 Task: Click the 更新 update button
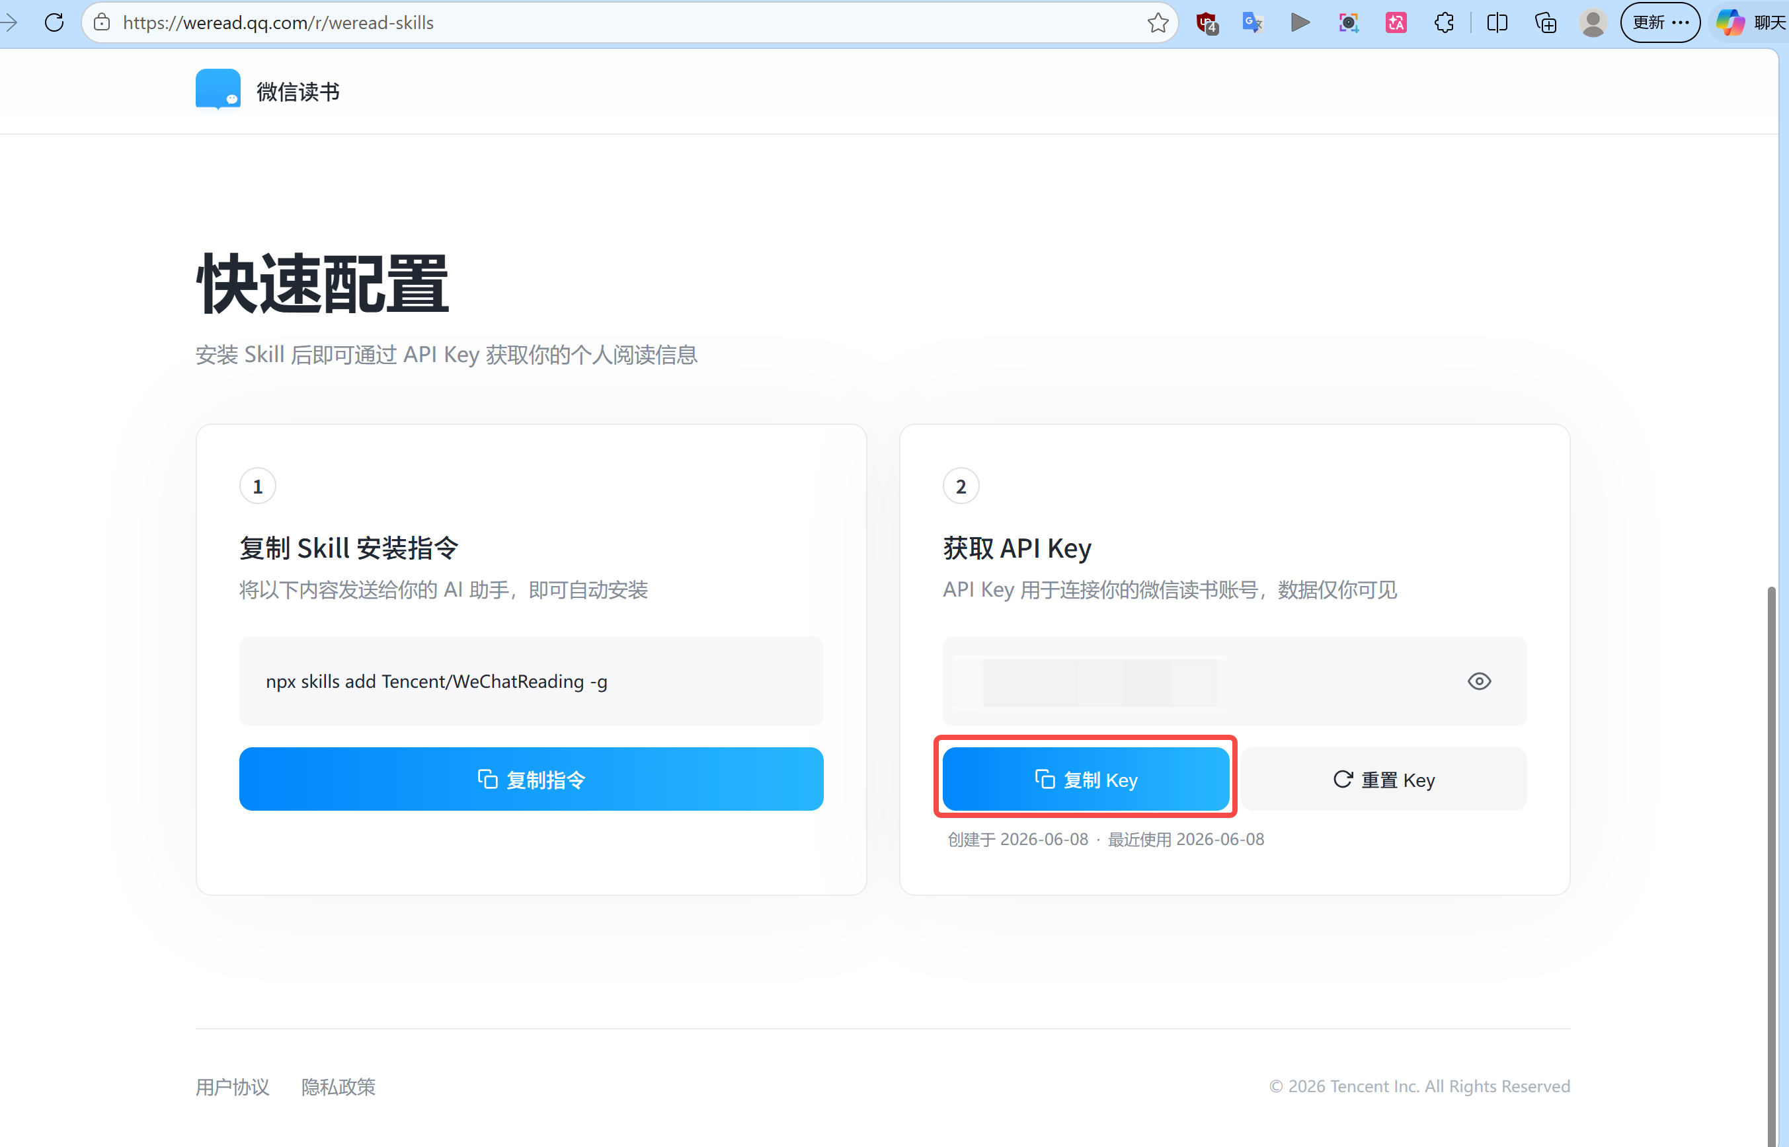[x=1660, y=22]
